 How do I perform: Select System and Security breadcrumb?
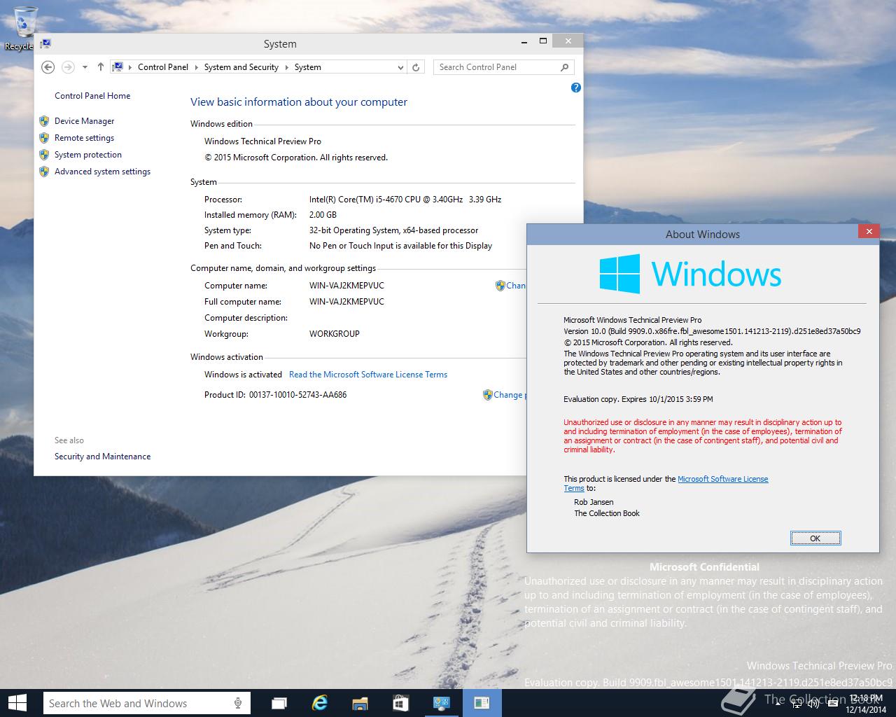(x=241, y=67)
